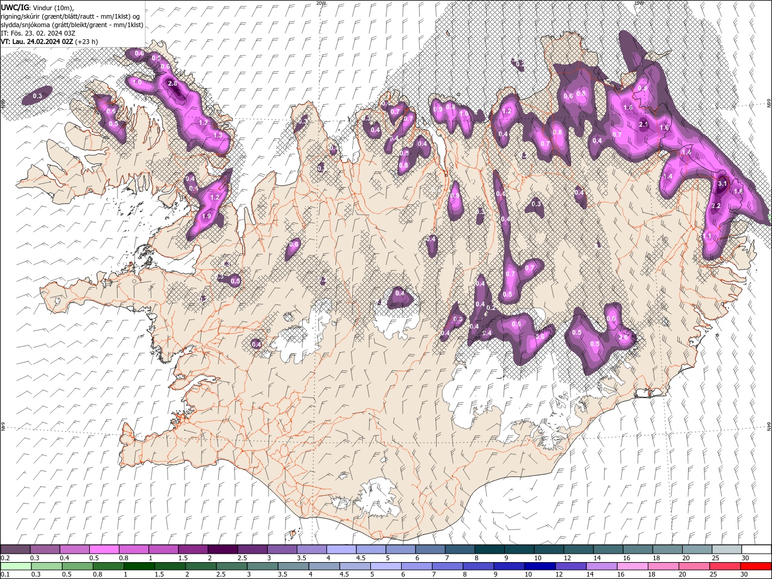Click the 2.2 snowfall value on the map
Image resolution: width=772 pixels, height=579 pixels.
click(x=716, y=206)
